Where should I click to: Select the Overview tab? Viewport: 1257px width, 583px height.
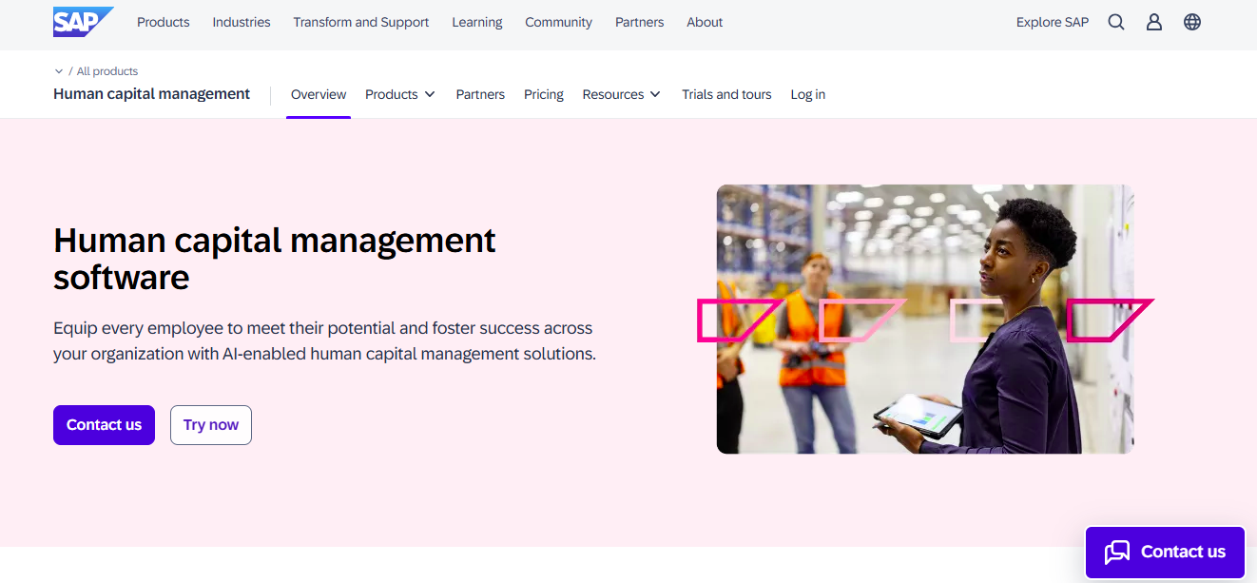pyautogui.click(x=319, y=94)
